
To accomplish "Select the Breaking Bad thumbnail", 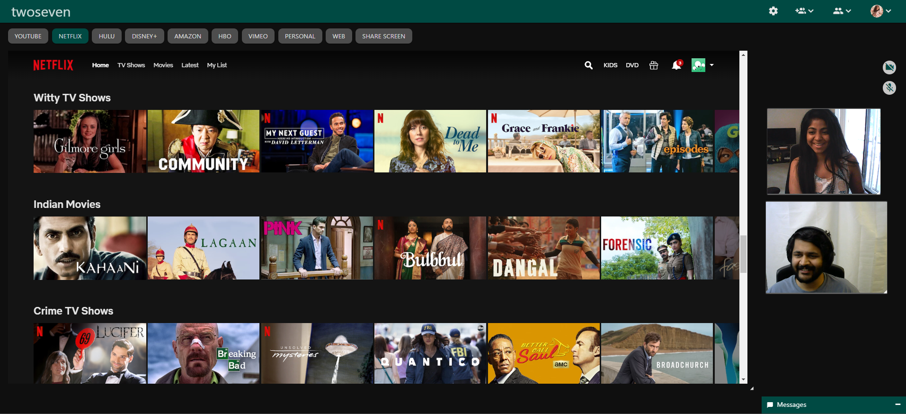I will click(204, 353).
